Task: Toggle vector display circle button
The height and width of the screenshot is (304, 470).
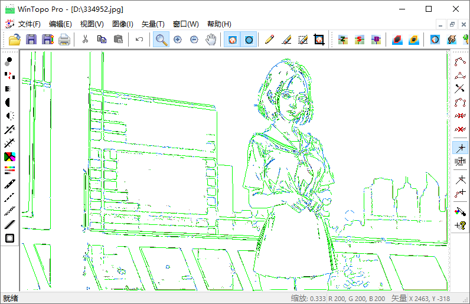Action: pos(249,40)
